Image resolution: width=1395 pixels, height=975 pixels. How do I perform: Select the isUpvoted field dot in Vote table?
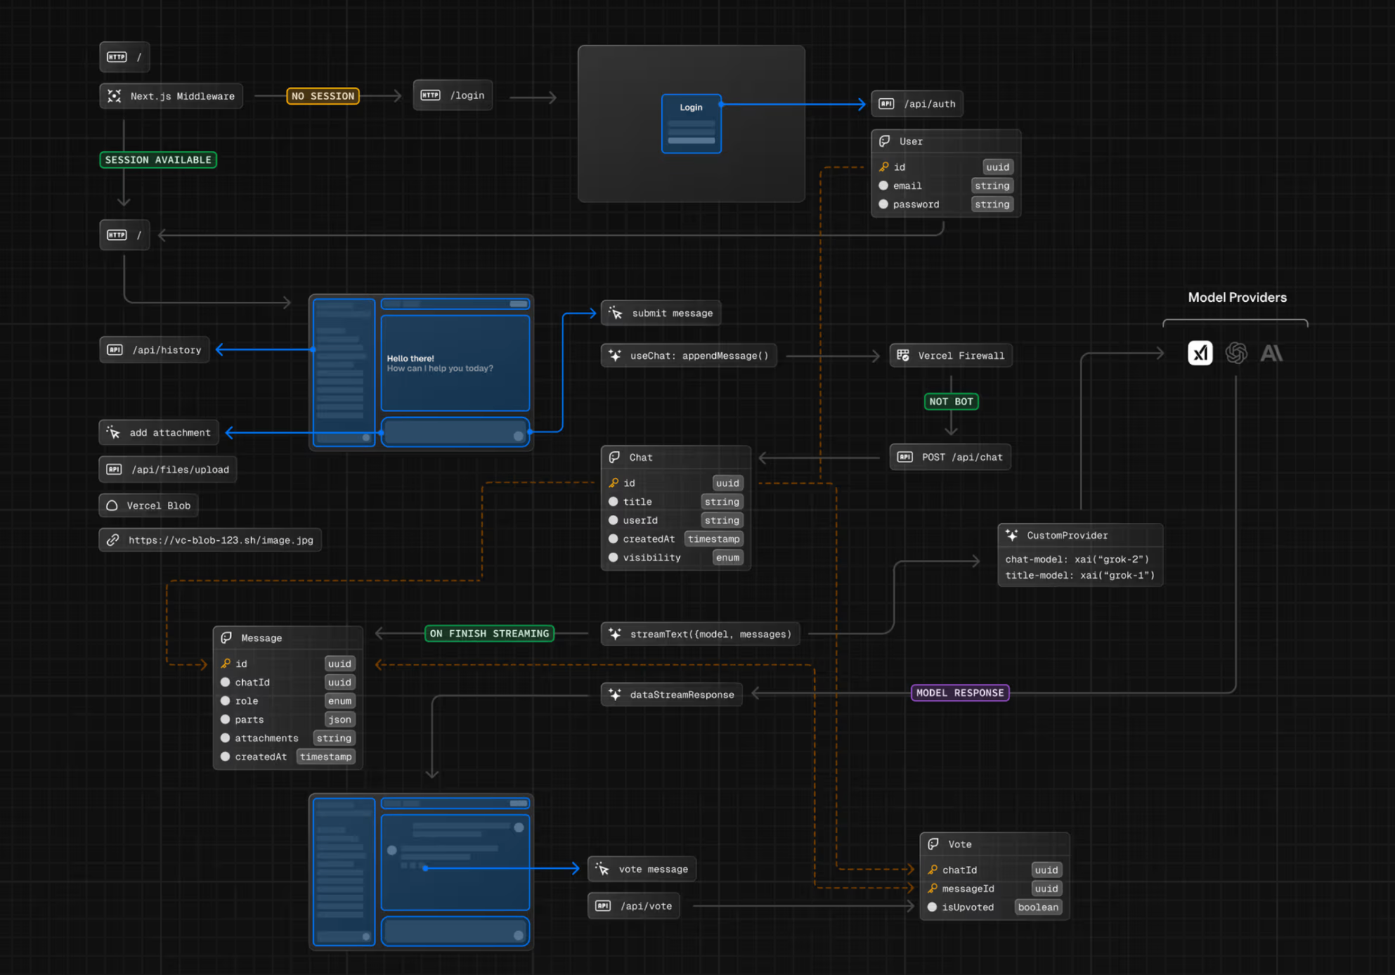coord(932,907)
